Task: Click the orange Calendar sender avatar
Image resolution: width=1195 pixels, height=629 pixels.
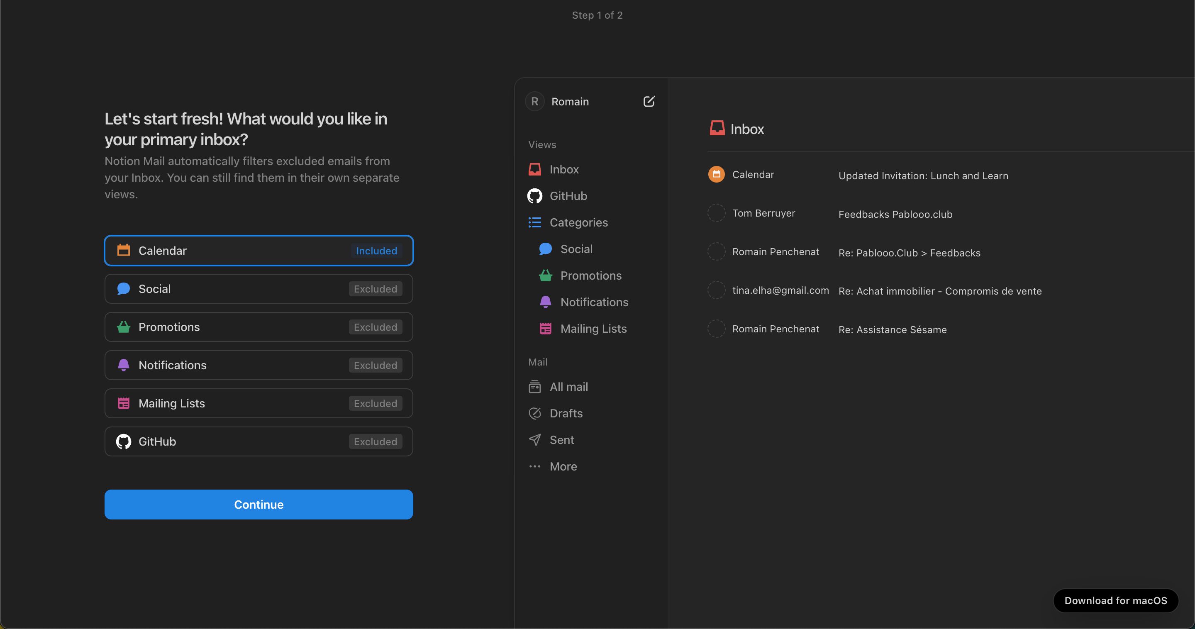Action: click(x=716, y=174)
